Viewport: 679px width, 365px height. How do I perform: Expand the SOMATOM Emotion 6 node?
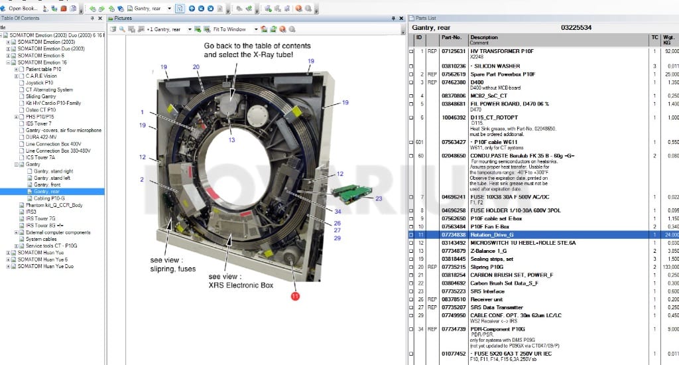click(x=8, y=56)
